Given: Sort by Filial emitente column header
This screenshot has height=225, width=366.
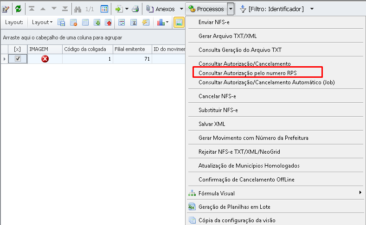Looking at the screenshot, I should [x=132, y=49].
